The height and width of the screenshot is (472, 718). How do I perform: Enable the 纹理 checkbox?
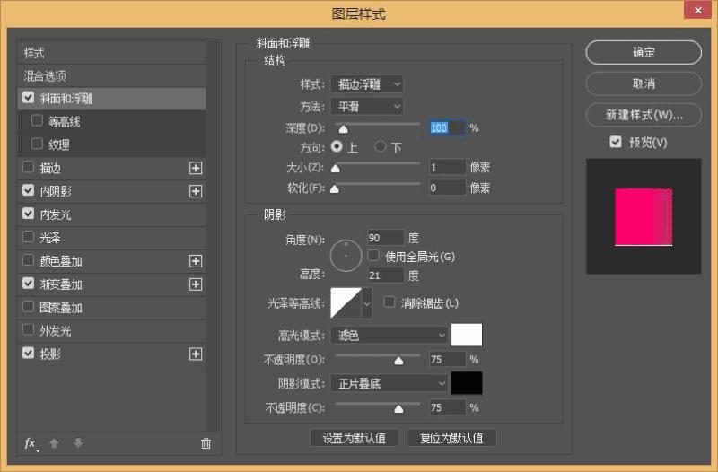click(x=37, y=144)
